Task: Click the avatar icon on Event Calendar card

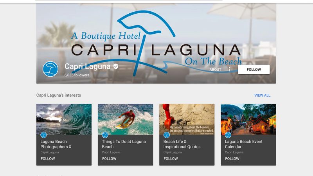Action: coord(228,135)
